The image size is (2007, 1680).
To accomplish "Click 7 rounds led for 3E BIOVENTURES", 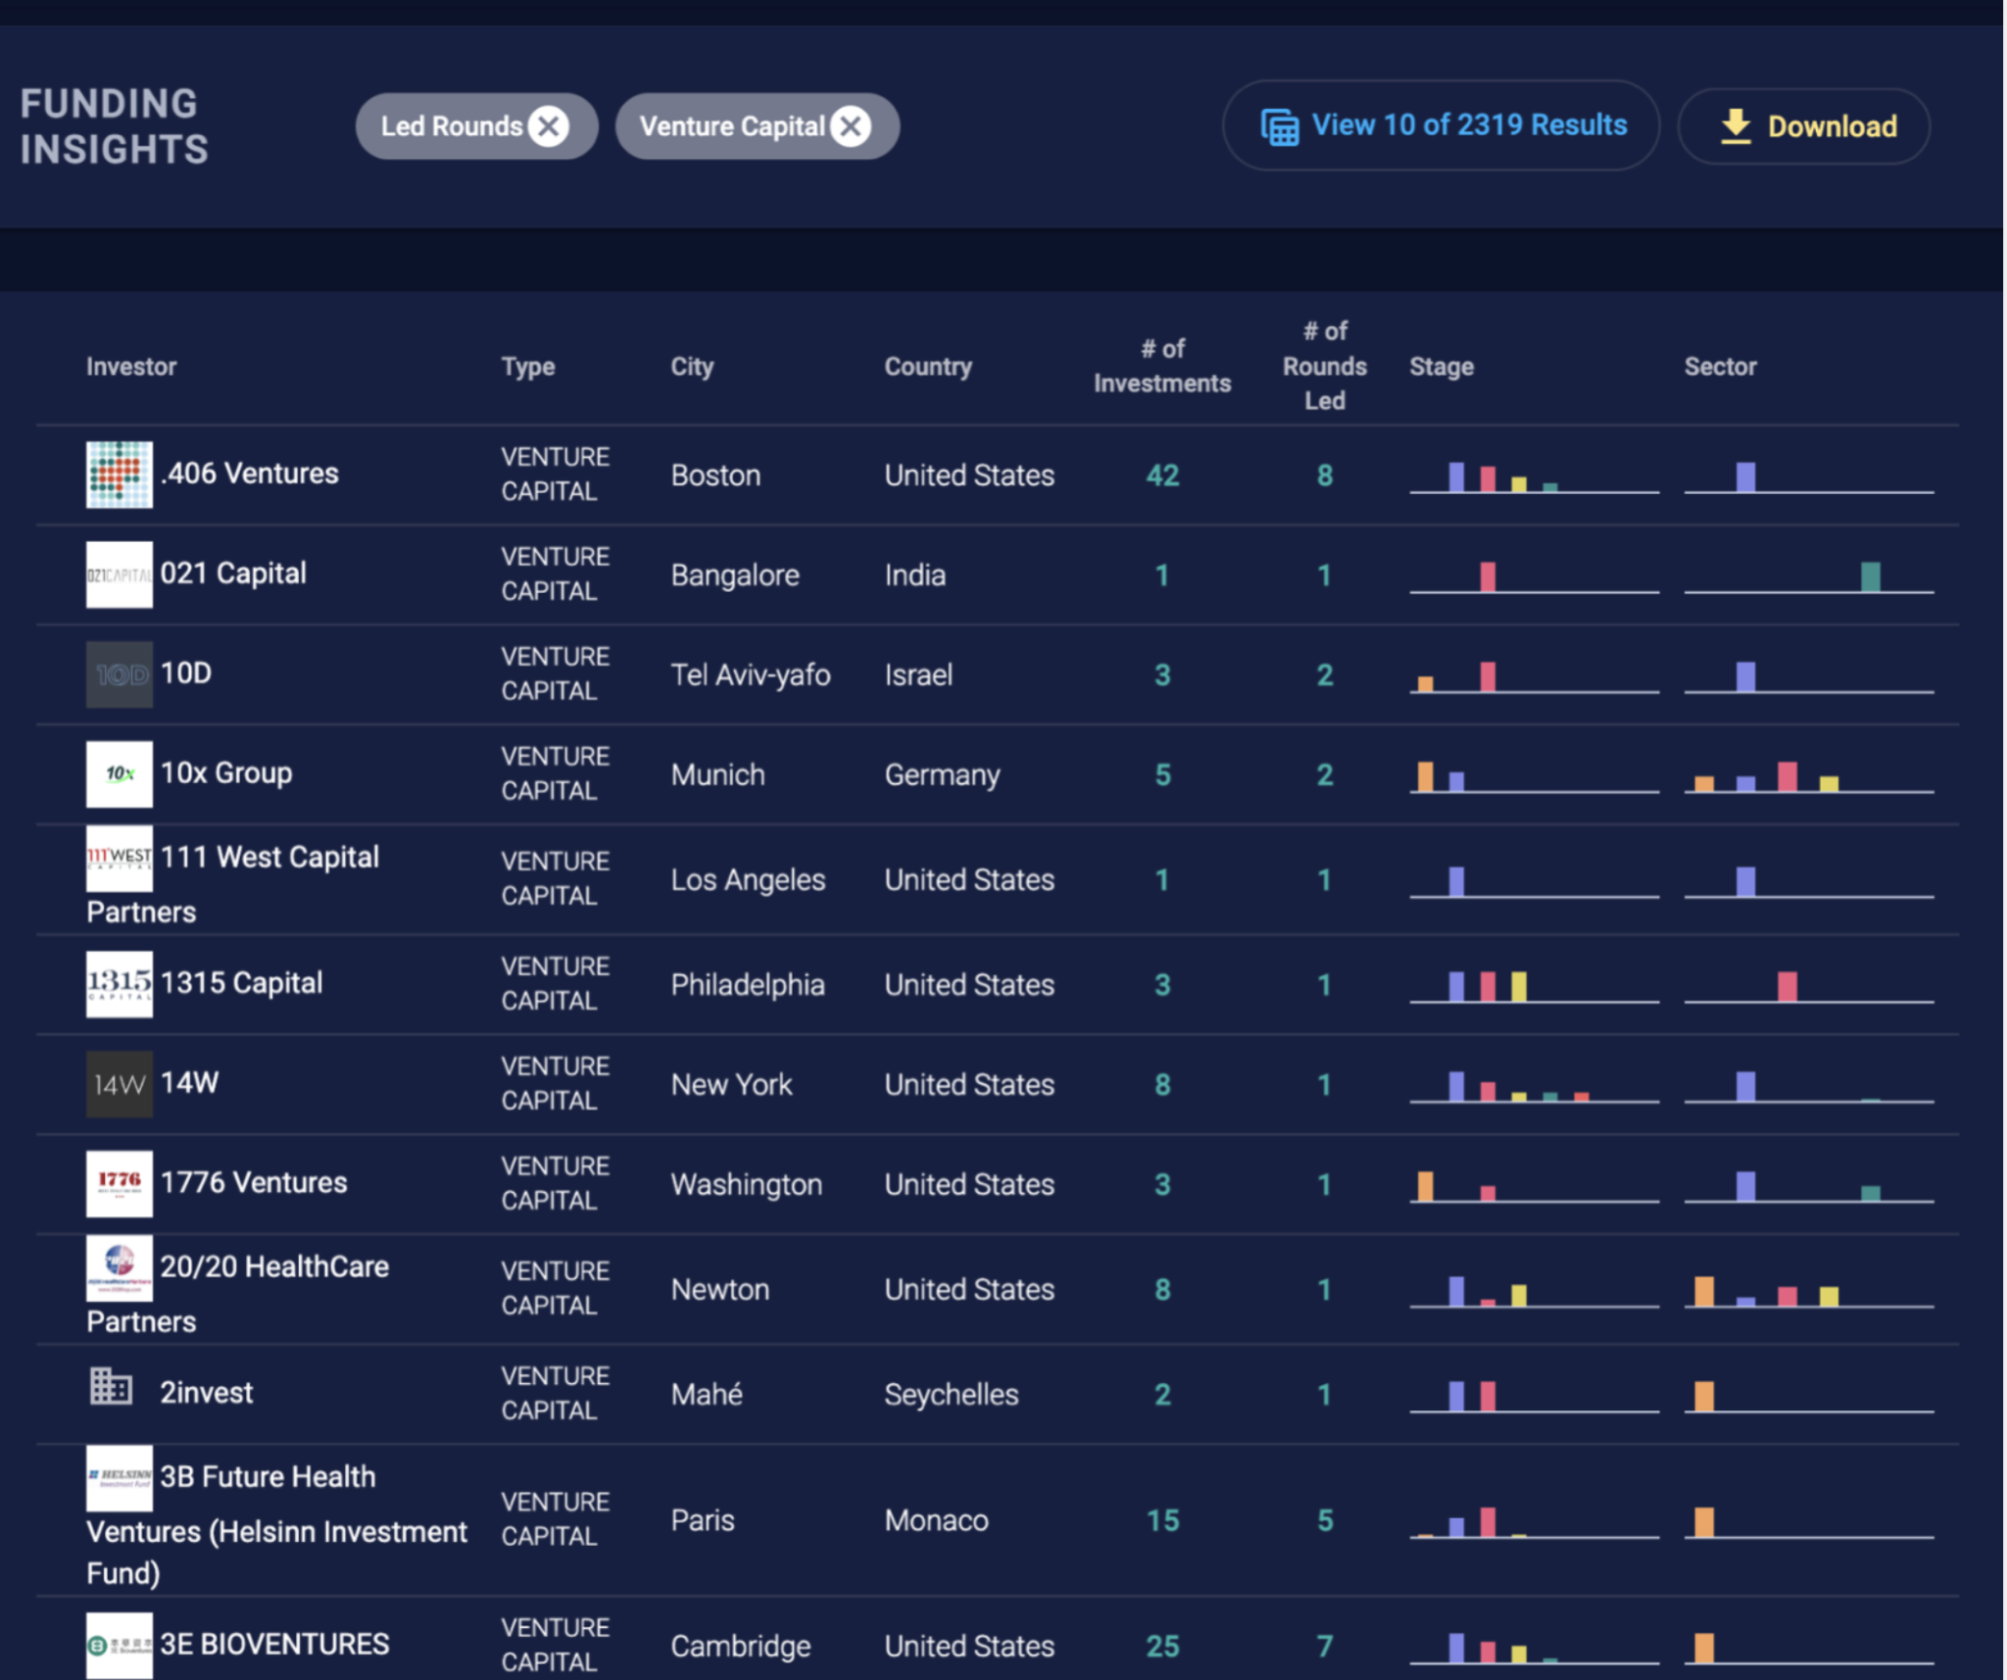I will (1325, 1646).
